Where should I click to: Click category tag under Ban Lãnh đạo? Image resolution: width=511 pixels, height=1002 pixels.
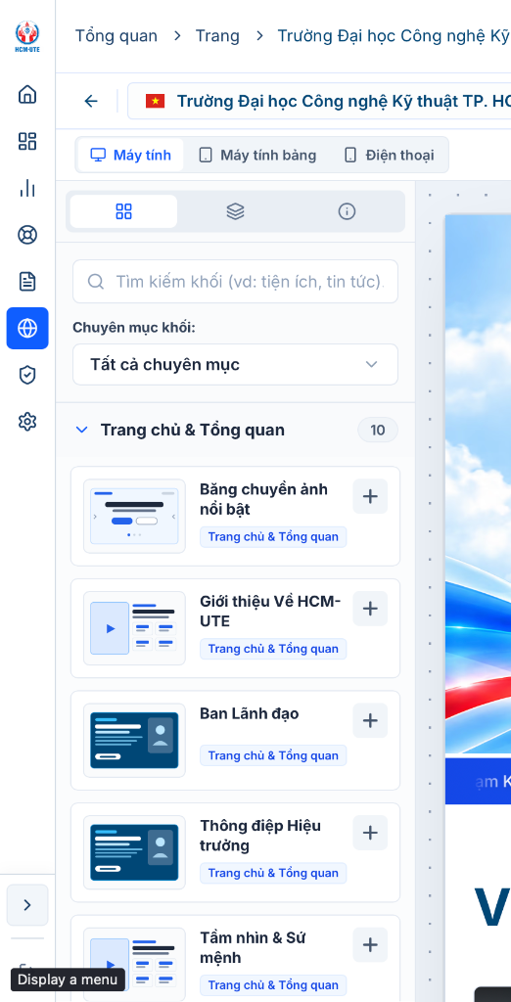(273, 755)
